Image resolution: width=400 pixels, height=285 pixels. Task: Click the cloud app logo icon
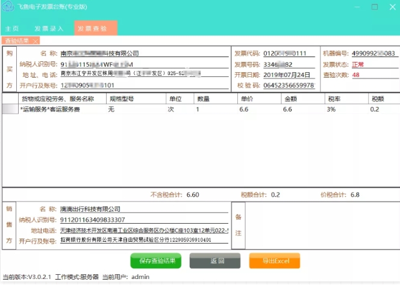point(8,6)
